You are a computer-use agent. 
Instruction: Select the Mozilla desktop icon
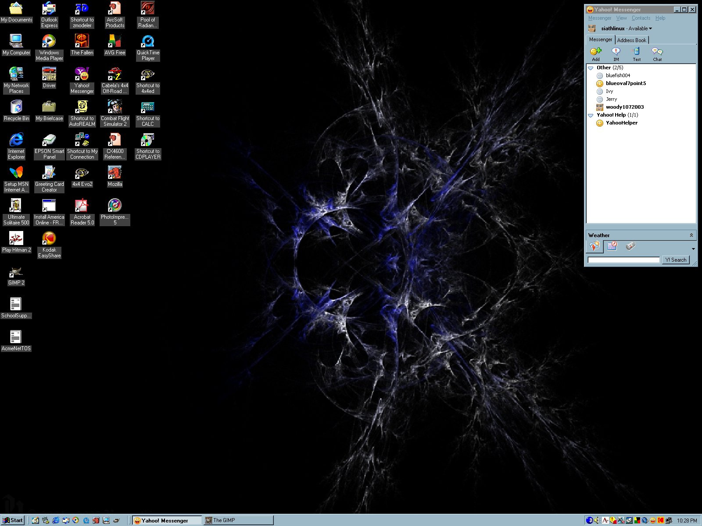tap(115, 177)
